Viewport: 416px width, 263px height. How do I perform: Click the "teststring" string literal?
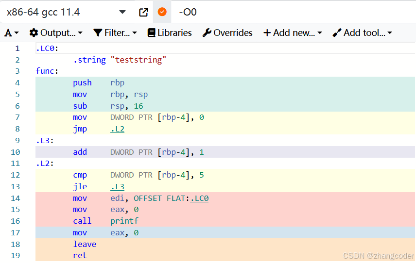coord(138,60)
